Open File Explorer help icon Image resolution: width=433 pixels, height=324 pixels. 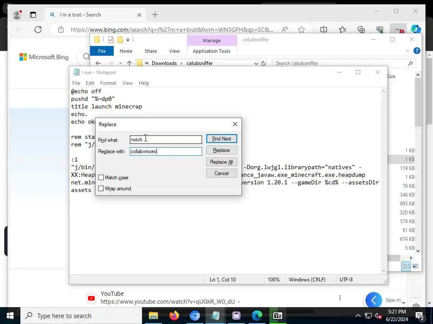click(417, 51)
